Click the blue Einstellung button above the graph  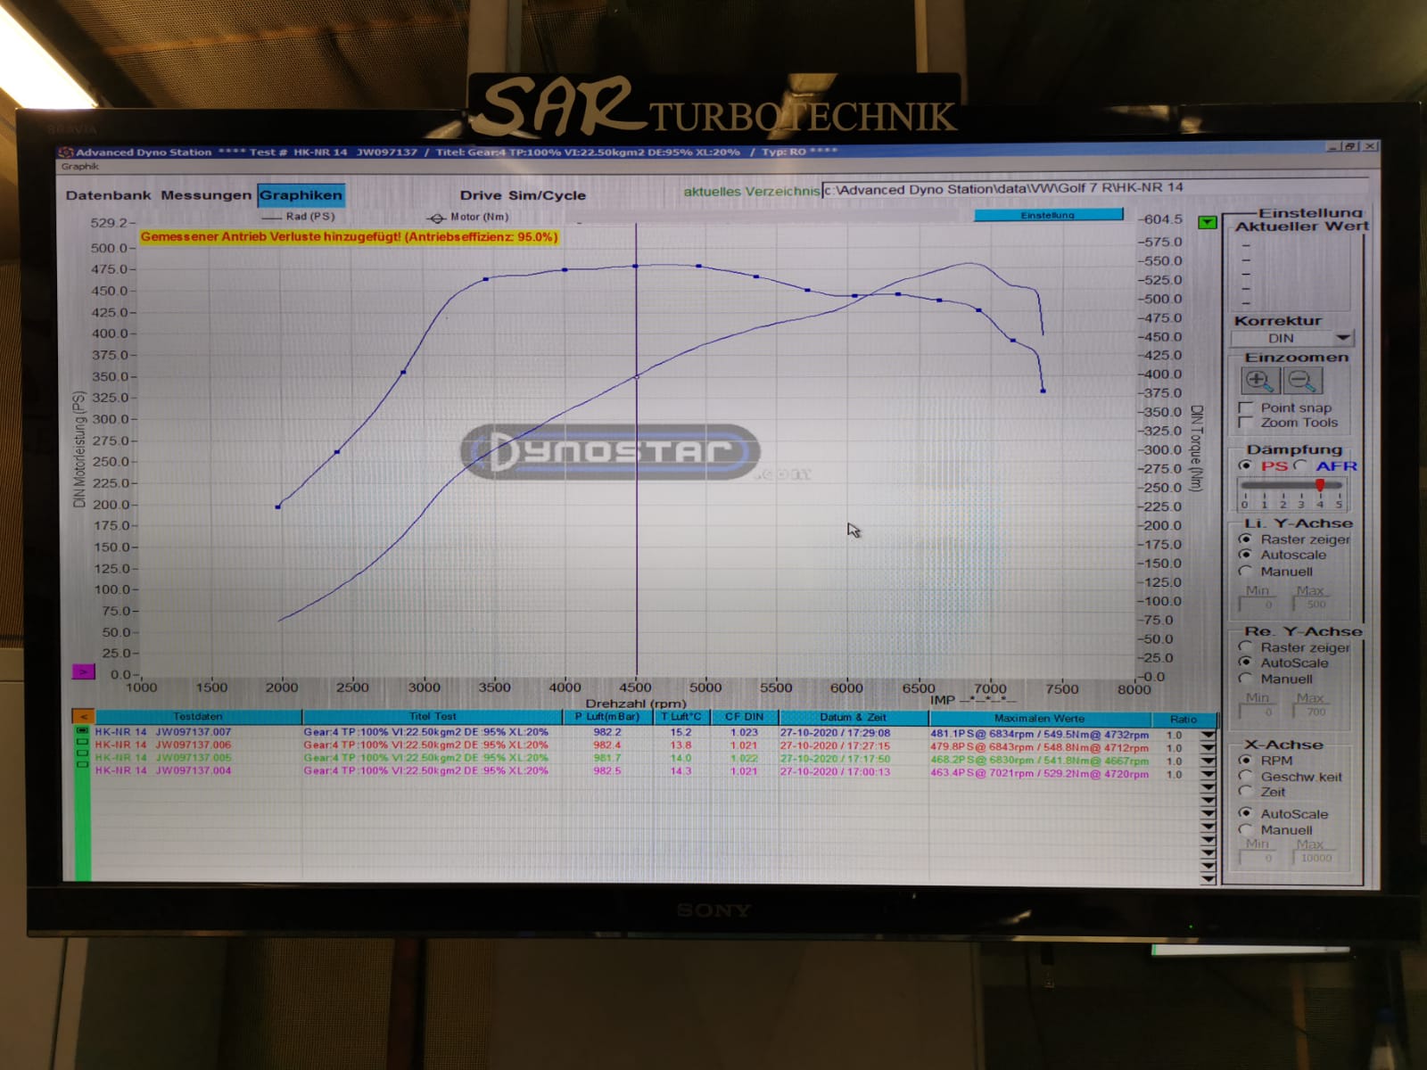pyautogui.click(x=1047, y=215)
